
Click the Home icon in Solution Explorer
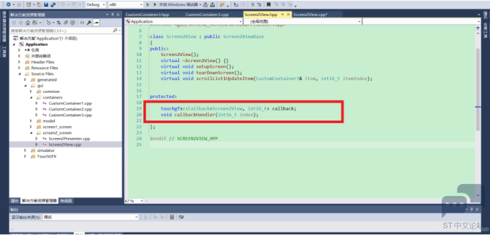point(28,23)
